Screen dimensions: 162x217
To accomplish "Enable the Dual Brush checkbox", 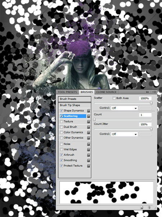I will 62,127.
